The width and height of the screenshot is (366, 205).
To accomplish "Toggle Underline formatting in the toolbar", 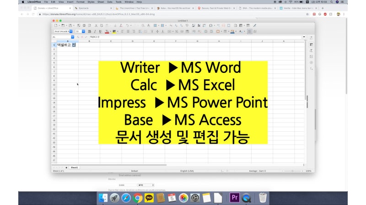I will click(x=100, y=31).
